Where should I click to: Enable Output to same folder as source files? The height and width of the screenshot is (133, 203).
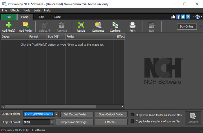click(132, 115)
